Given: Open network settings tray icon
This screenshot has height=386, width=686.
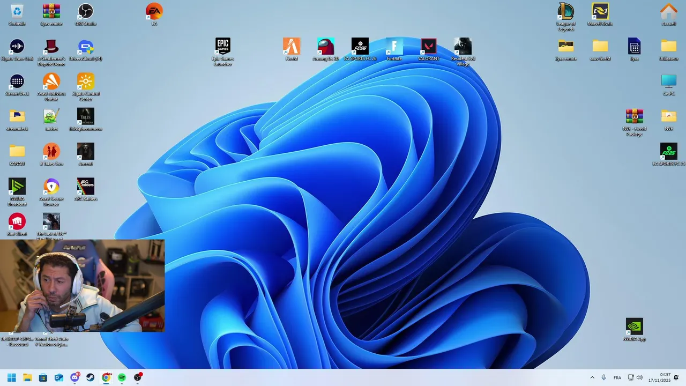Looking at the screenshot, I should pos(631,377).
